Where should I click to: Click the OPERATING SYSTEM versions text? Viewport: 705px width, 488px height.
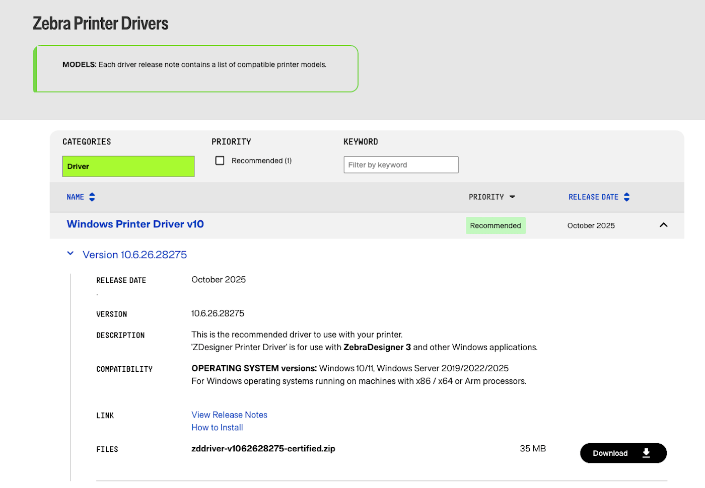point(254,369)
